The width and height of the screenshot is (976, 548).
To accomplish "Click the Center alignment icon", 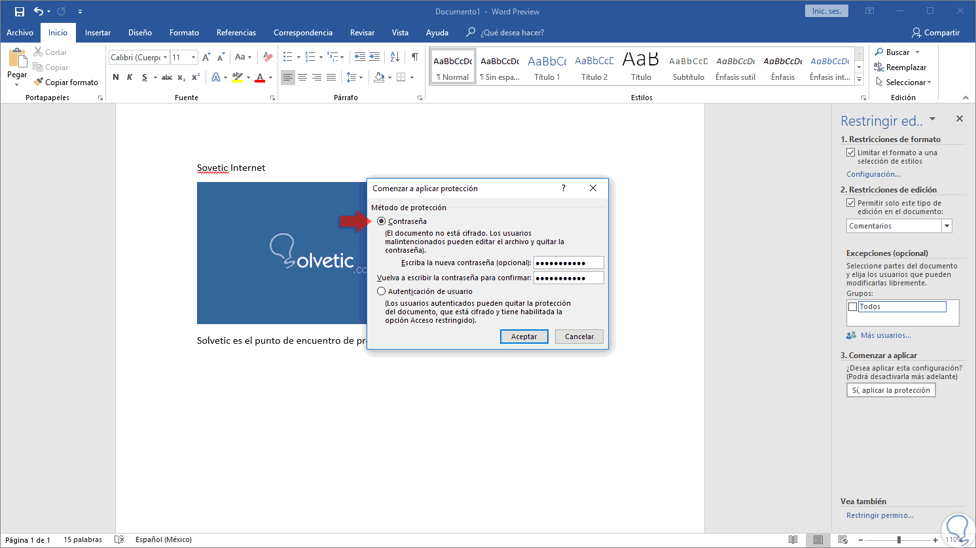I will coord(302,77).
